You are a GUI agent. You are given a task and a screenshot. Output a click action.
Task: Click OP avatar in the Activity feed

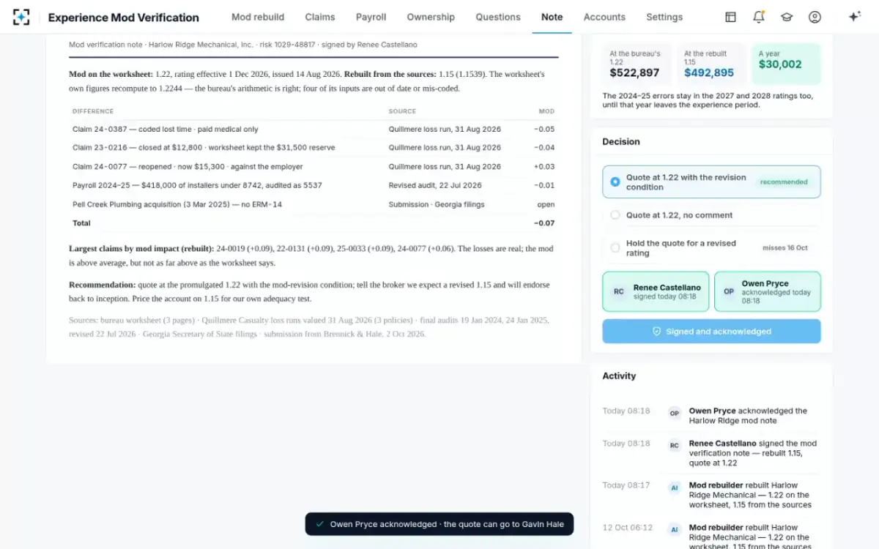click(x=675, y=413)
